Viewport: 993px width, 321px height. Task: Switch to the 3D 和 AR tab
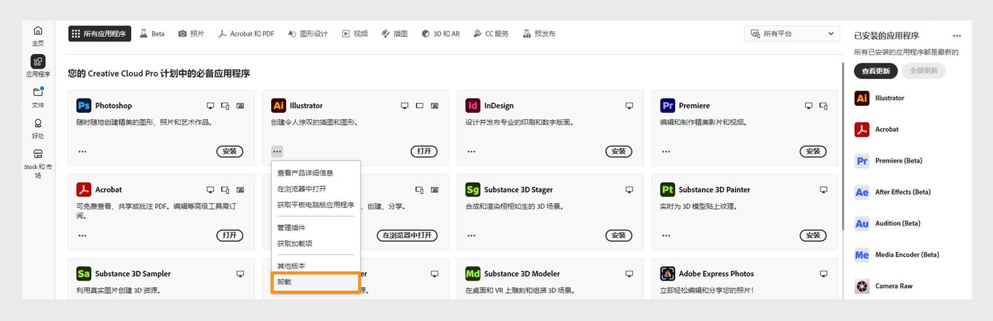(441, 33)
